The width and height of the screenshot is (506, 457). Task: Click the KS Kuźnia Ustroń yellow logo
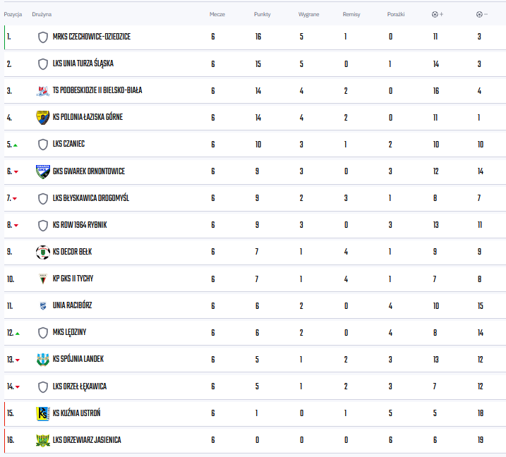[42, 413]
